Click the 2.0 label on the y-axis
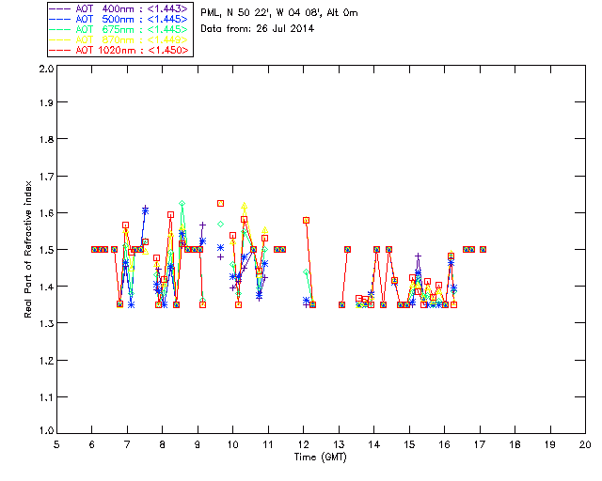The height and width of the screenshot is (481, 602). [x=46, y=69]
